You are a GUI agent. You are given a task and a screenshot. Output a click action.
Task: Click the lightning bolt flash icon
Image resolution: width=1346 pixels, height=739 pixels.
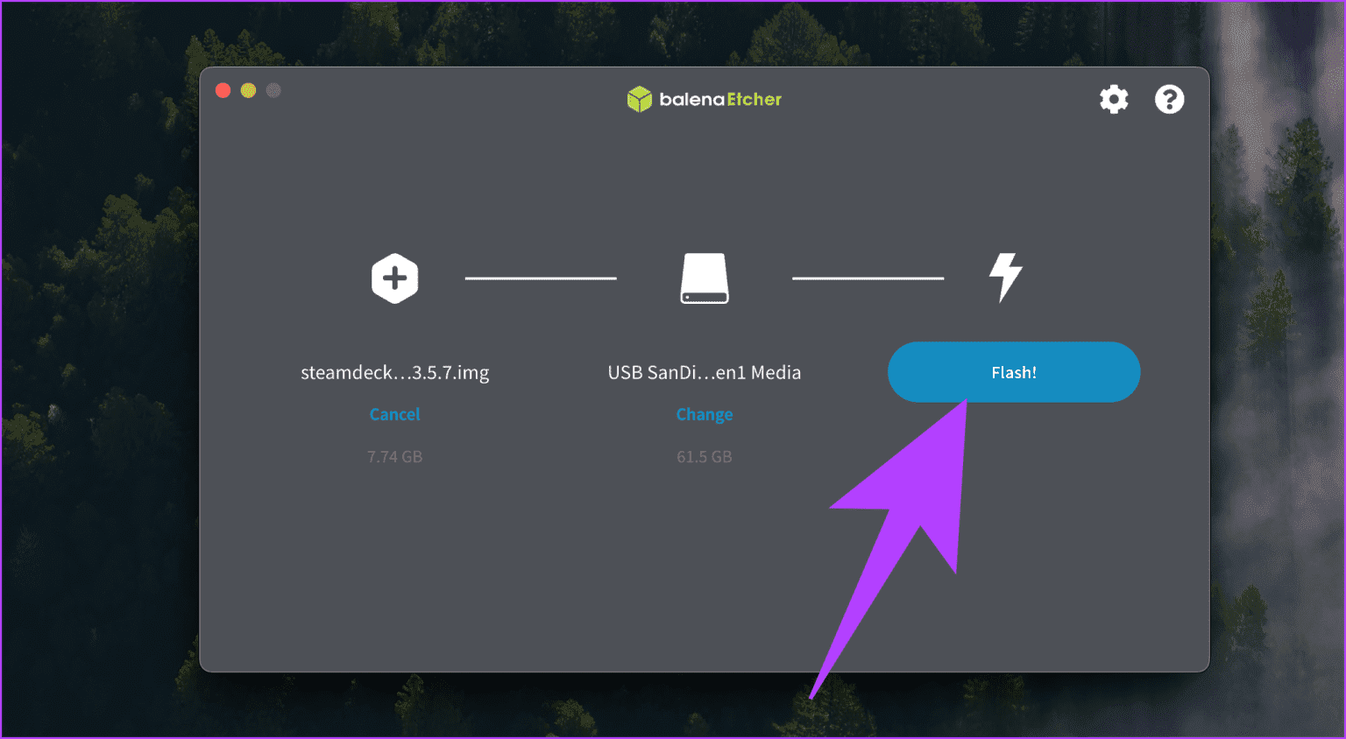1006,278
